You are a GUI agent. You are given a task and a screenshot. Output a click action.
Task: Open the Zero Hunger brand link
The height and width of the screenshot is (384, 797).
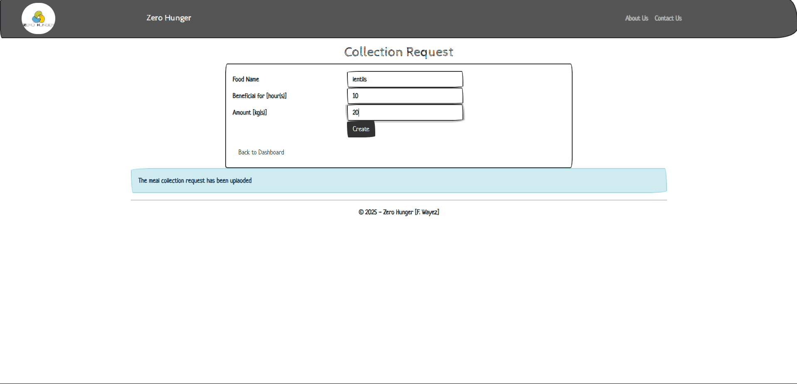(x=169, y=18)
